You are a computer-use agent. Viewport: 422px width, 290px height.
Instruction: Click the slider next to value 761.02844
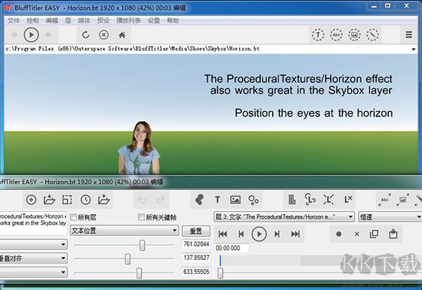[x=143, y=244]
